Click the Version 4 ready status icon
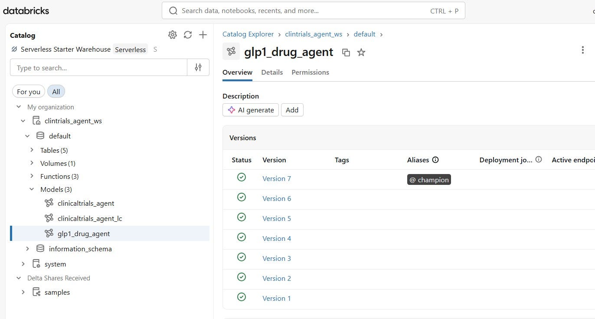 (242, 237)
